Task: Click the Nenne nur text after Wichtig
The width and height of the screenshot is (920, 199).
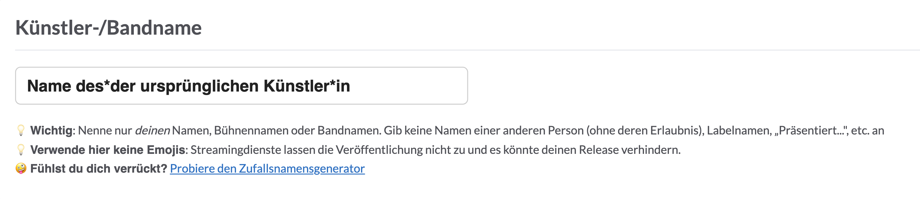Action: (x=105, y=130)
